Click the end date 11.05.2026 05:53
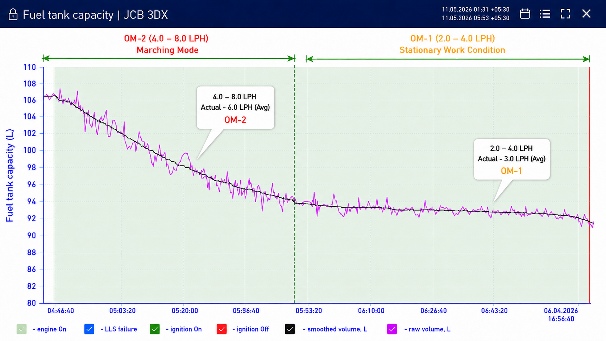This screenshot has height=341, width=606. (x=476, y=18)
